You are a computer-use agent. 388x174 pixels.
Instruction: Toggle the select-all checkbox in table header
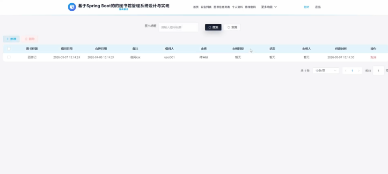tap(9, 49)
